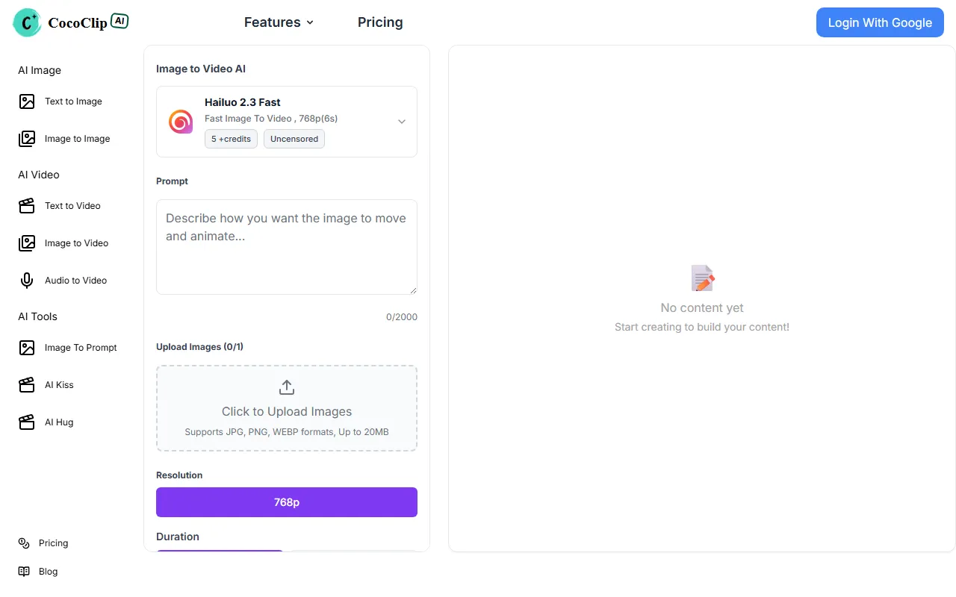The image size is (956, 597).
Task: Expand the Features menu
Action: click(x=279, y=22)
